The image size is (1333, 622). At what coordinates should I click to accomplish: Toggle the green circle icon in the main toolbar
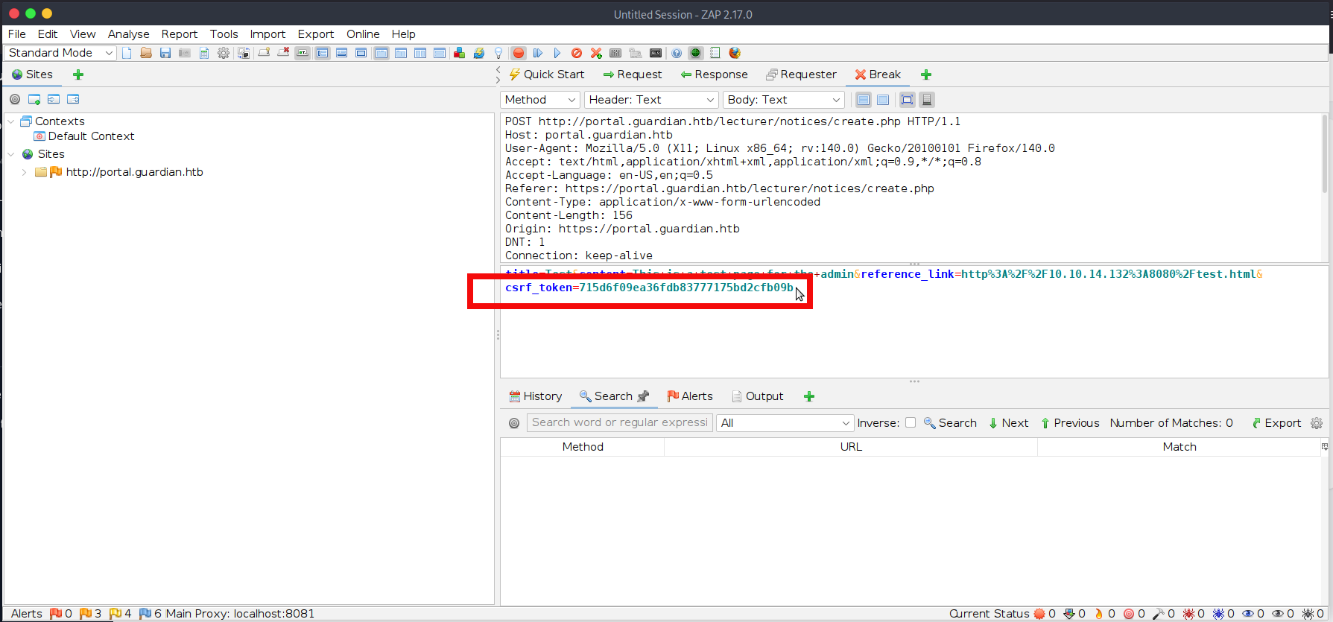pyautogui.click(x=696, y=53)
